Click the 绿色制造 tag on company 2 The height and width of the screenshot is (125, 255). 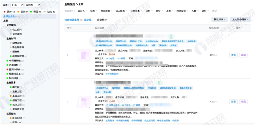pos(116,88)
